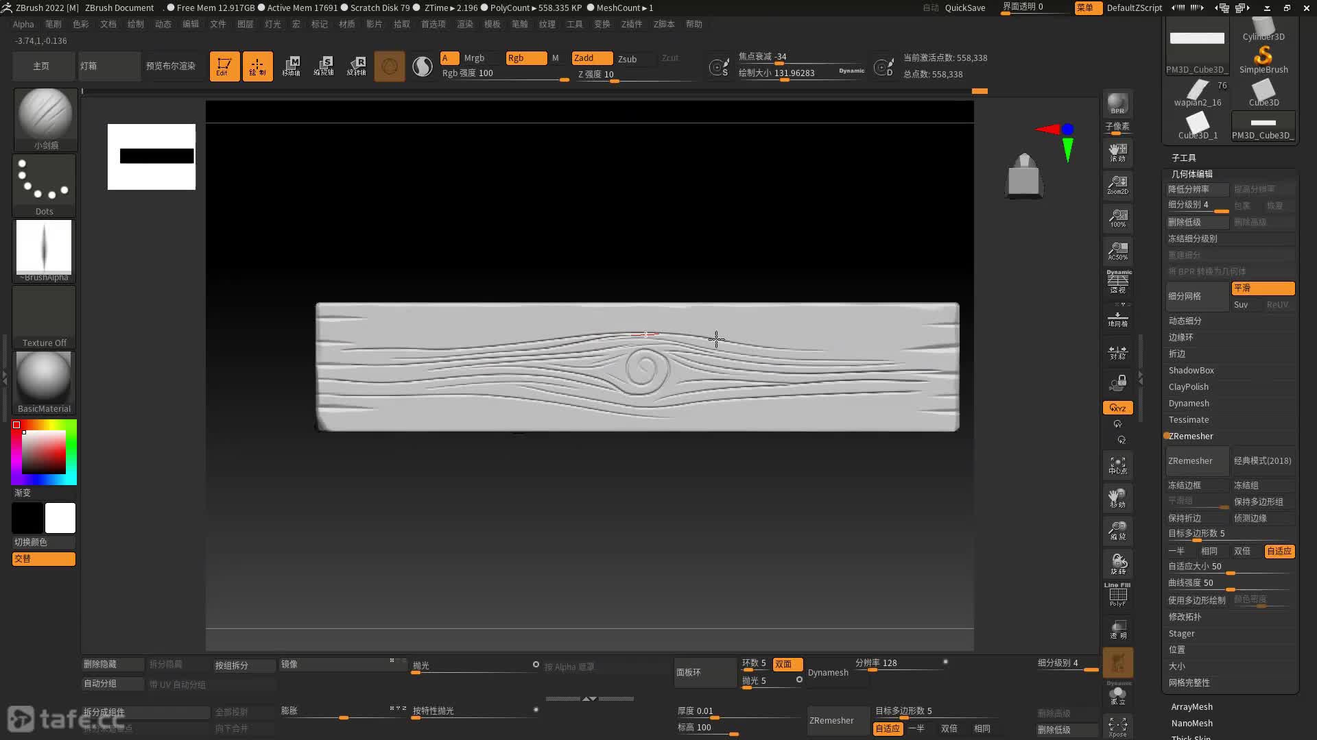Image resolution: width=1317 pixels, height=740 pixels.
Task: Expand the 修改拓扑 modify topology section
Action: (x=1185, y=617)
